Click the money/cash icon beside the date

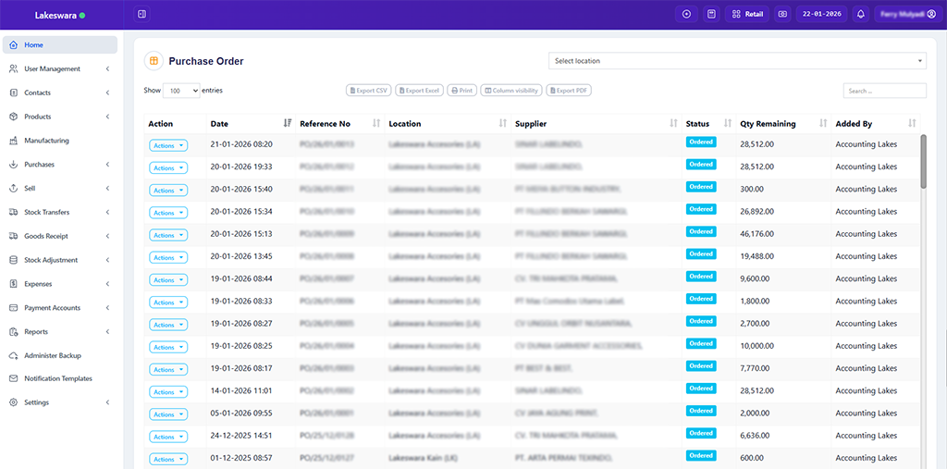782,14
